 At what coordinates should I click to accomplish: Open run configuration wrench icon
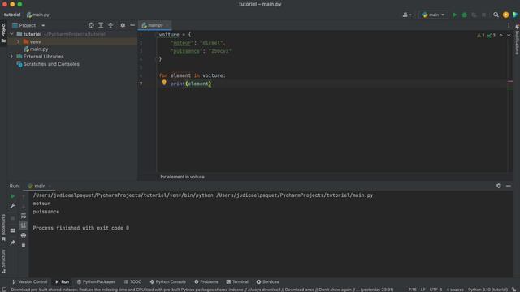[x=13, y=206]
